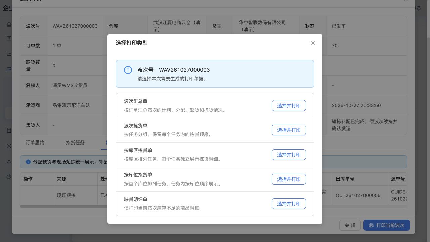Click the 波次拣货单 title text
Image resolution: width=430 pixels, height=242 pixels.
136,126
